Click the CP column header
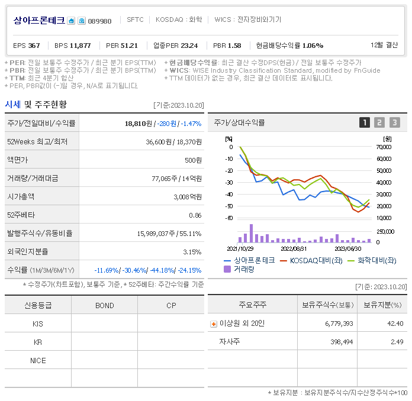Viewport: 412px width, 401px height. point(171,306)
